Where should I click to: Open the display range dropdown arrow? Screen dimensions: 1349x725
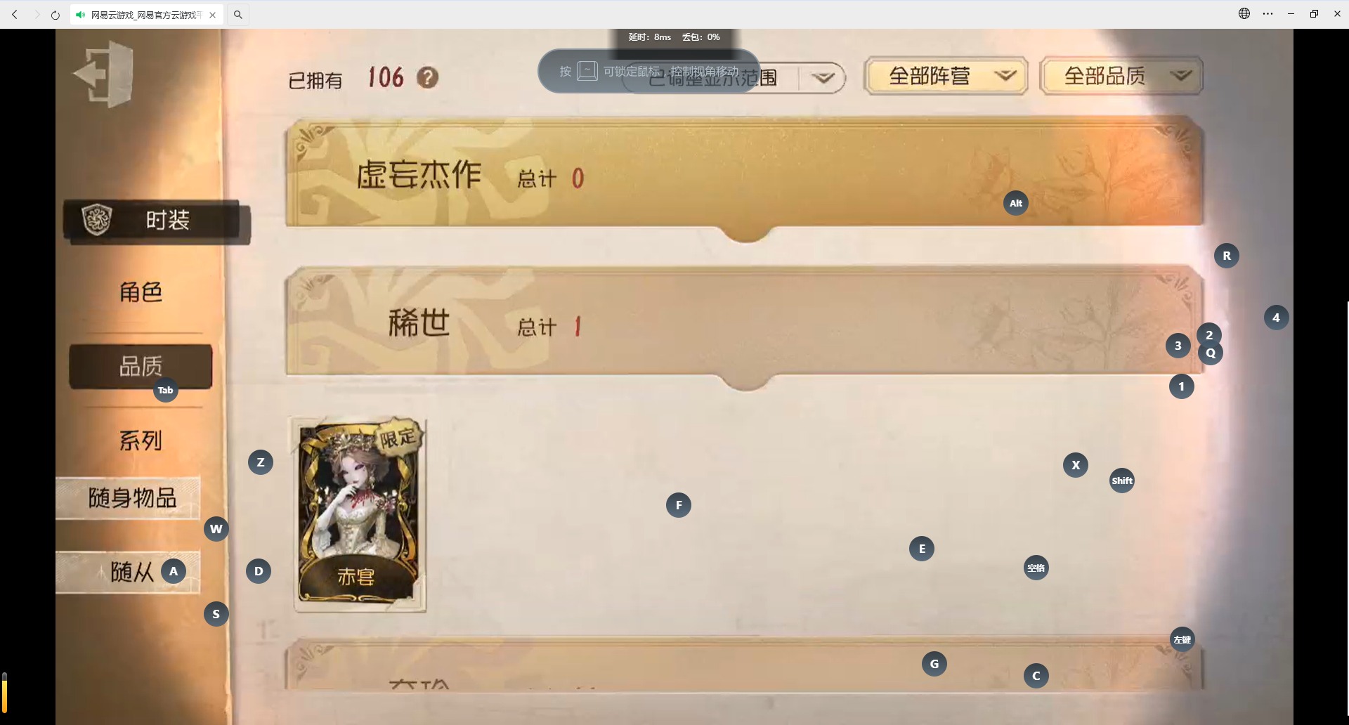pyautogui.click(x=823, y=77)
